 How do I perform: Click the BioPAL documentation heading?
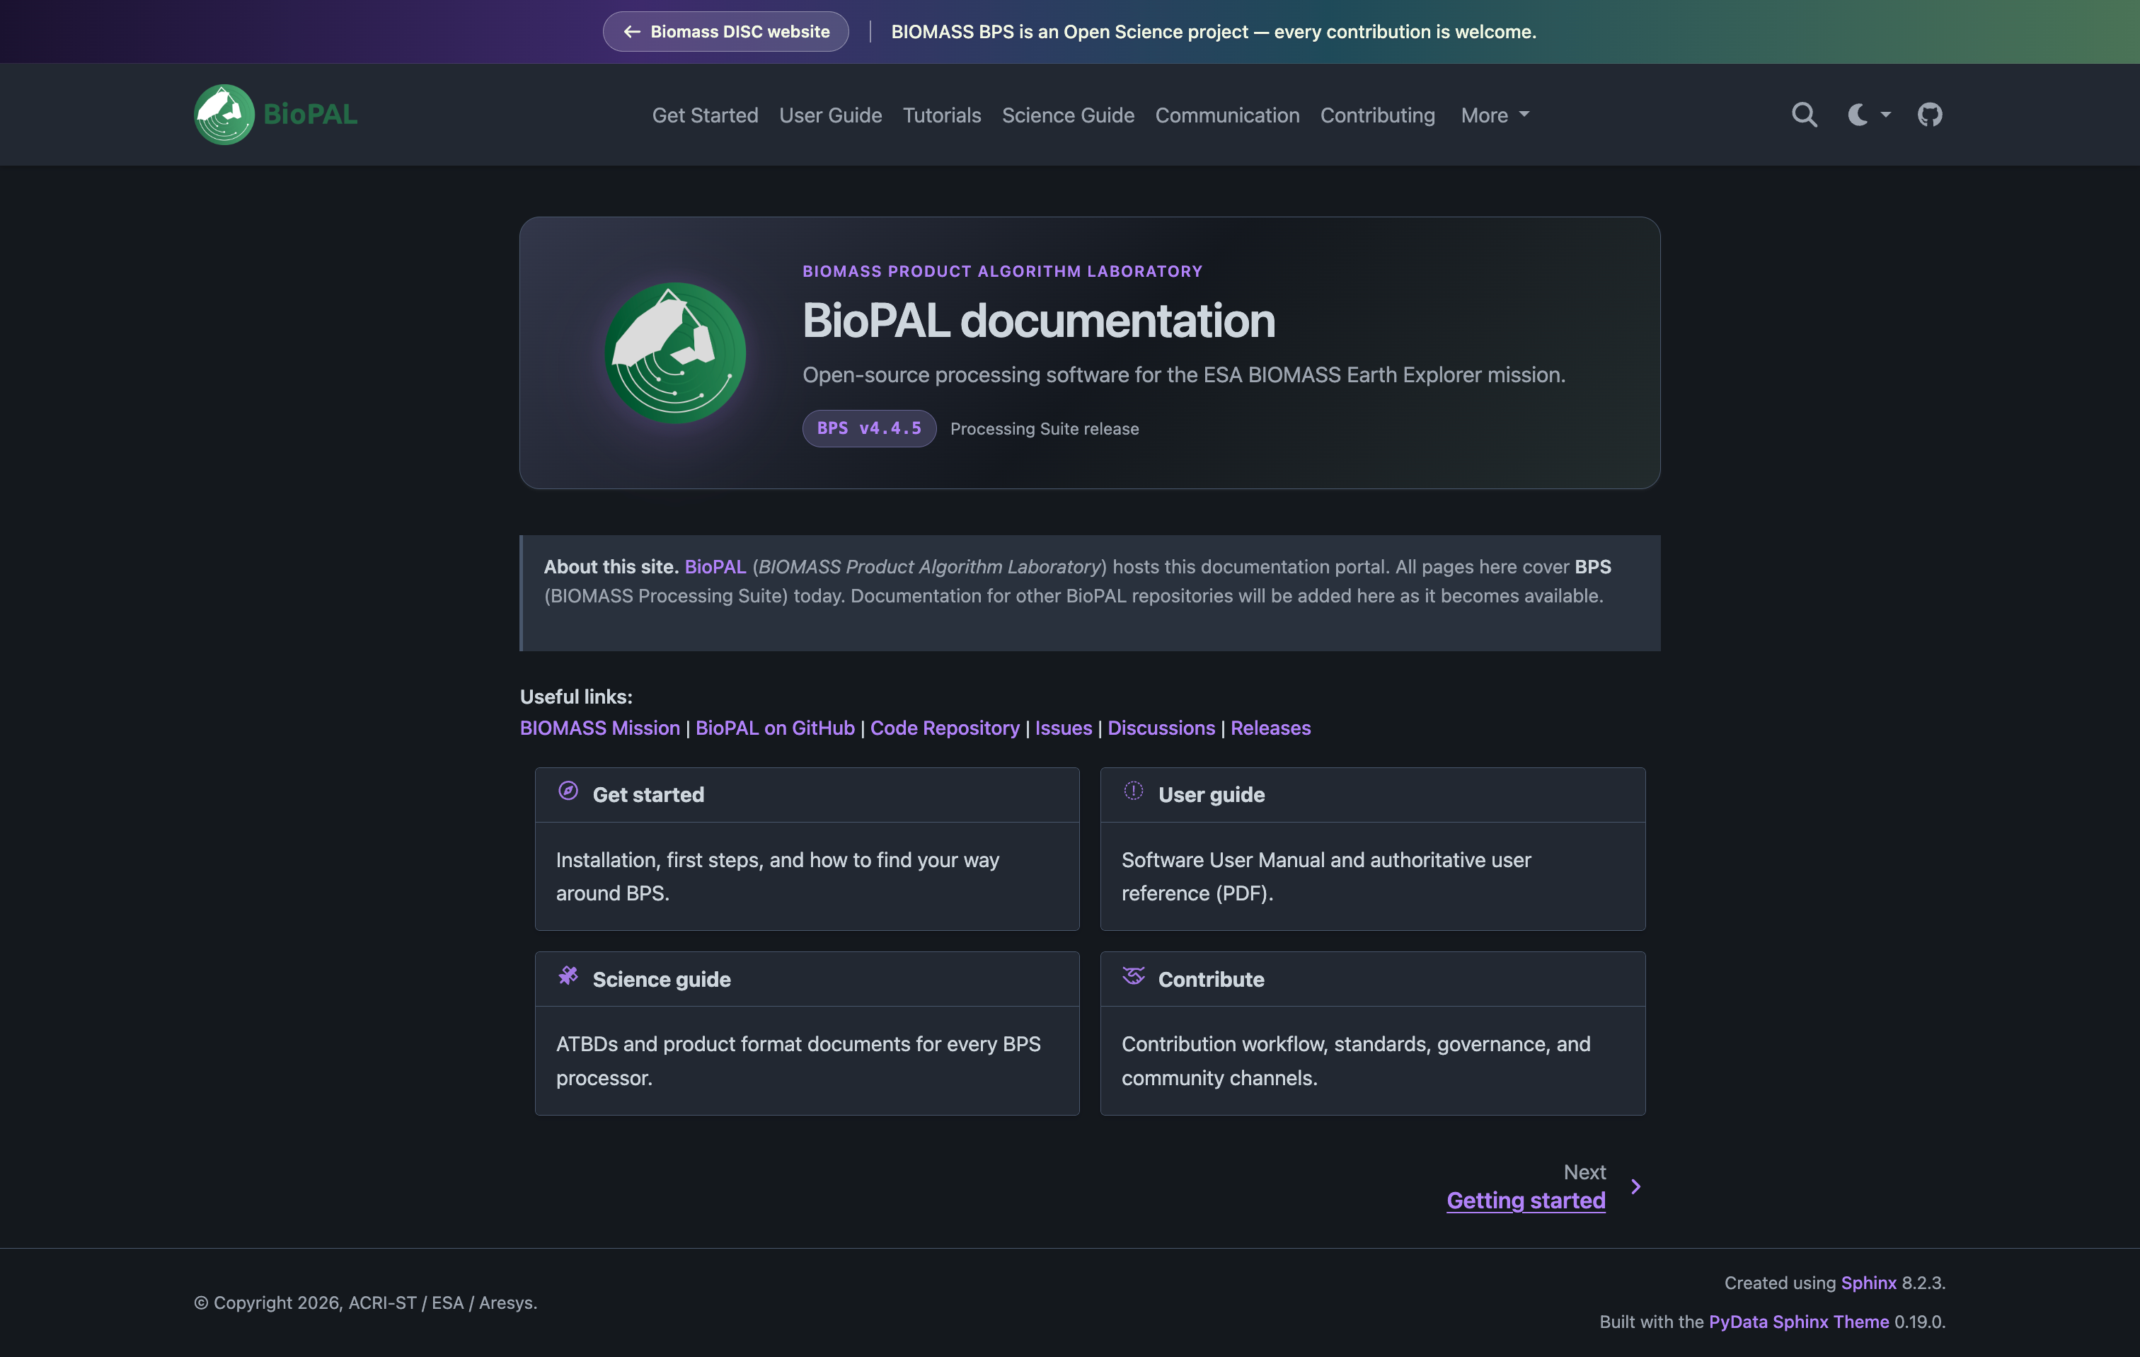[x=1038, y=320]
